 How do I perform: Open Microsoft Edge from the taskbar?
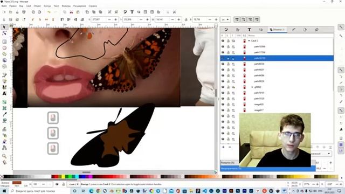coord(91,191)
